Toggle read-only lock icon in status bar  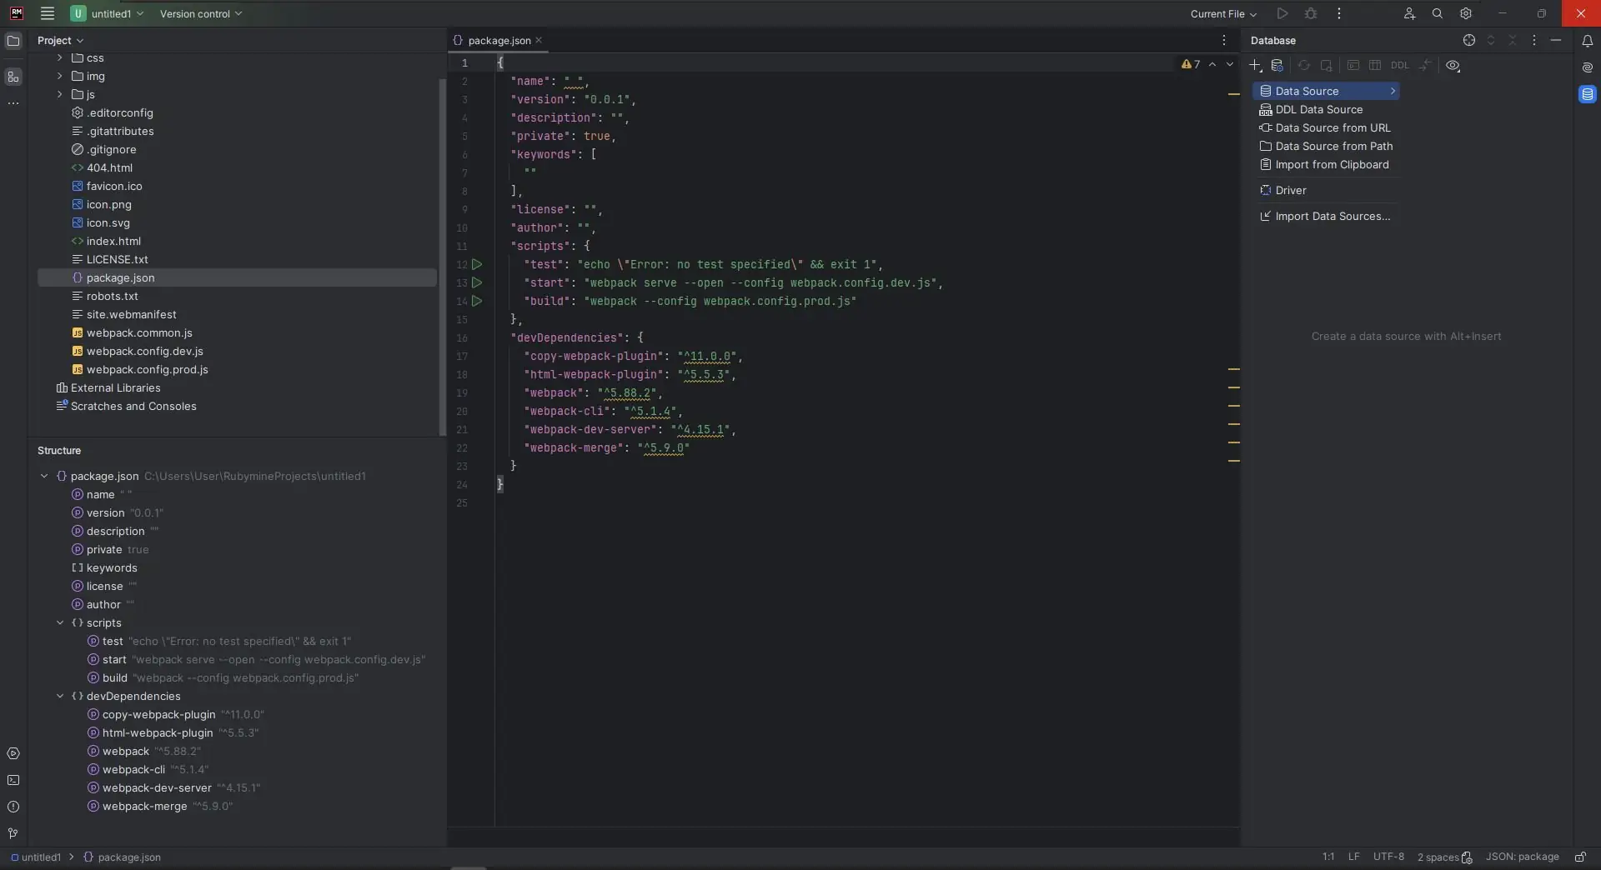[1579, 857]
